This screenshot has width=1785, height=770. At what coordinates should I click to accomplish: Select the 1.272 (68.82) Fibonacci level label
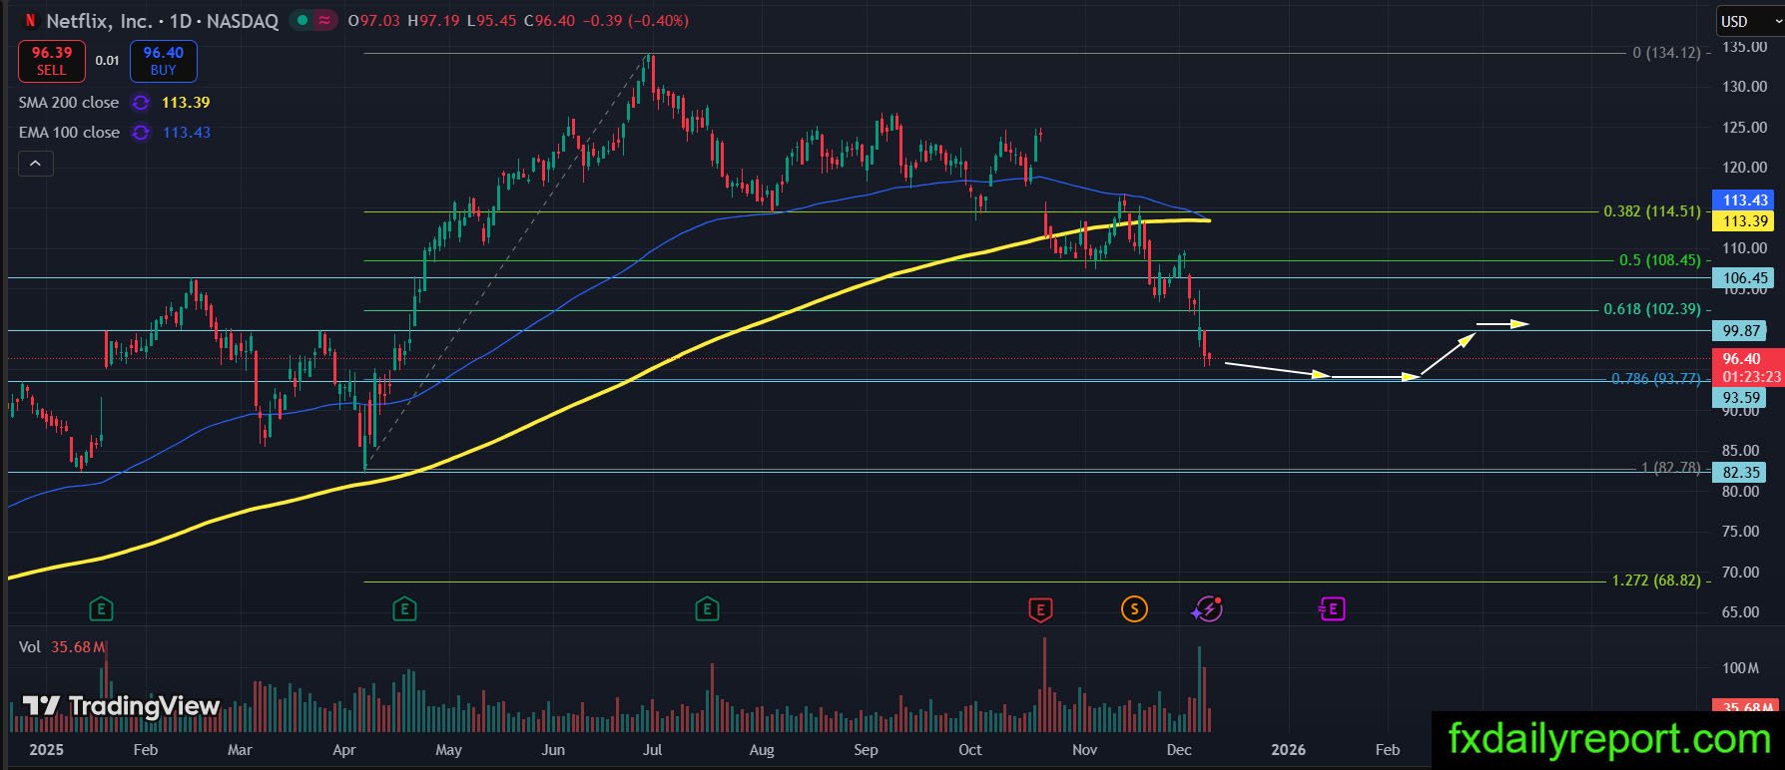coord(1656,580)
